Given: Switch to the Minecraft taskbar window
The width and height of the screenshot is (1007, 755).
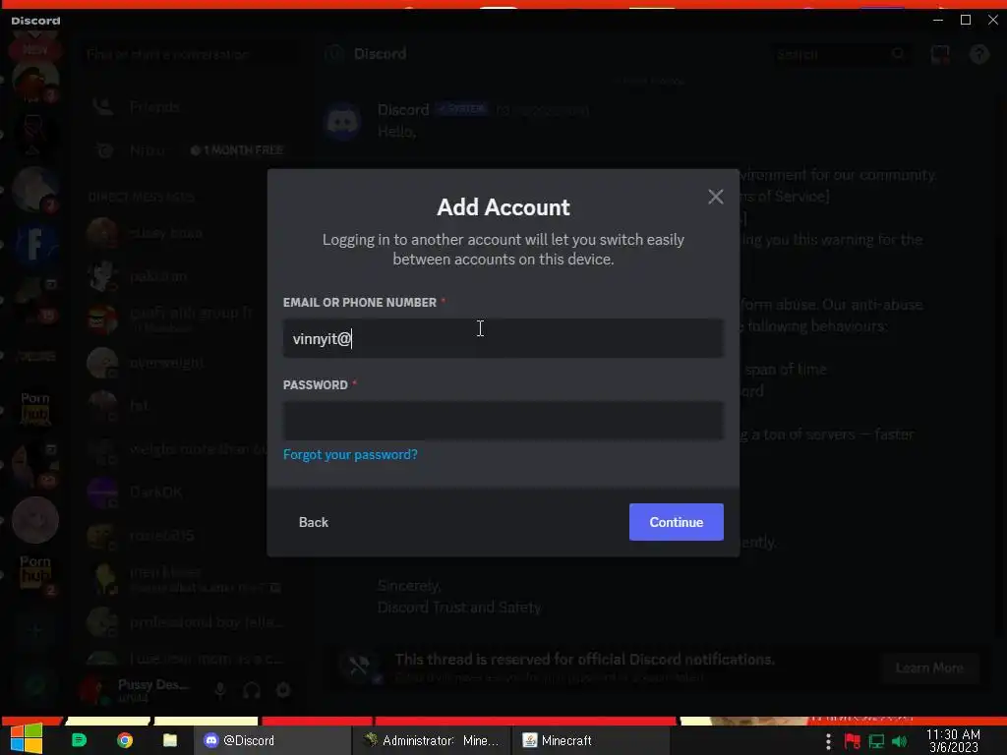Looking at the screenshot, I should point(590,740).
